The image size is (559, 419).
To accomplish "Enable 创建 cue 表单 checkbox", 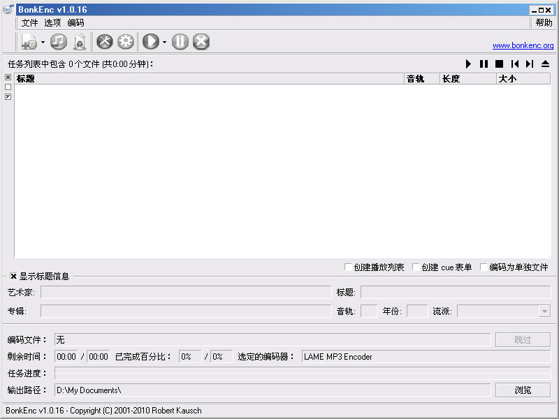I will click(416, 267).
